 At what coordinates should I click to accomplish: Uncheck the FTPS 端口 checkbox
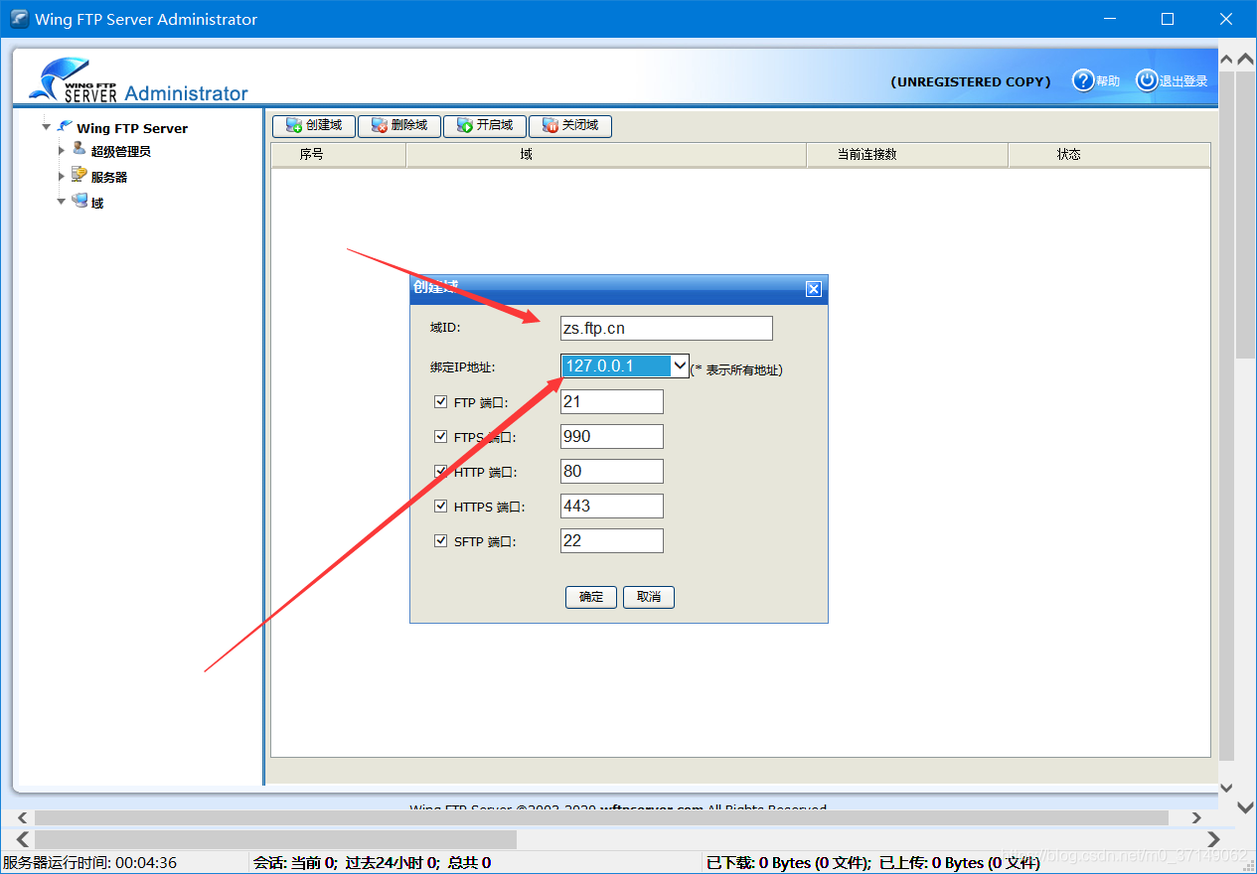(x=441, y=436)
